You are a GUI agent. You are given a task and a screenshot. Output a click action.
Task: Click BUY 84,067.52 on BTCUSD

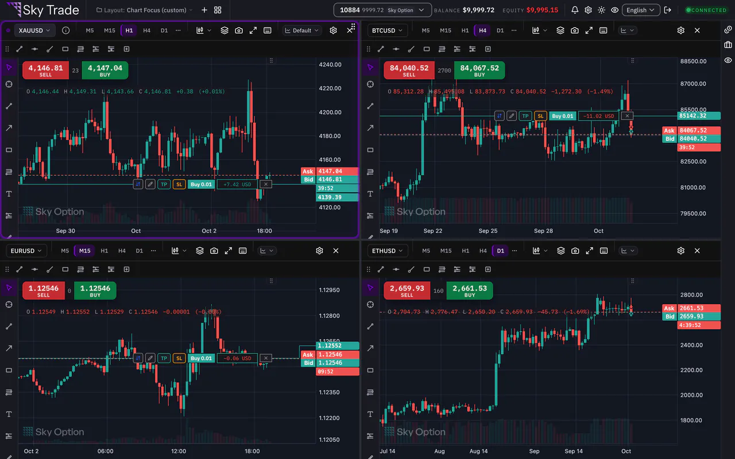[479, 71]
